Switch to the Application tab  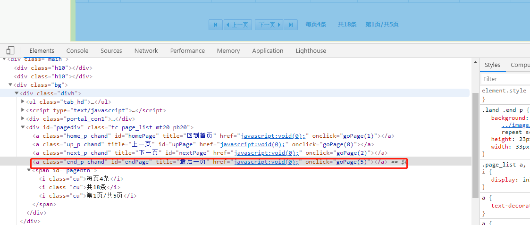click(268, 50)
